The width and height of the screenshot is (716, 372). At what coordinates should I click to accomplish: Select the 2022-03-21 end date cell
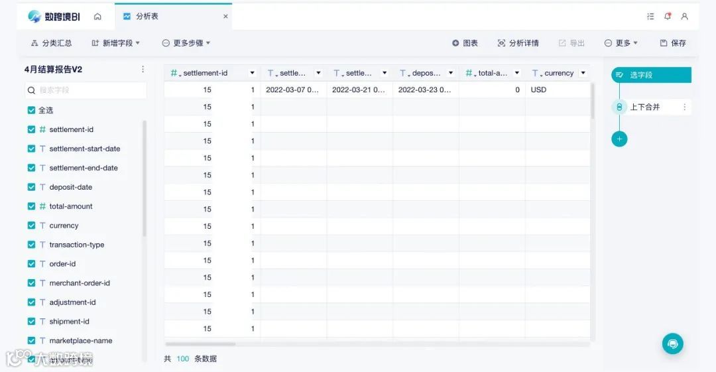point(359,90)
